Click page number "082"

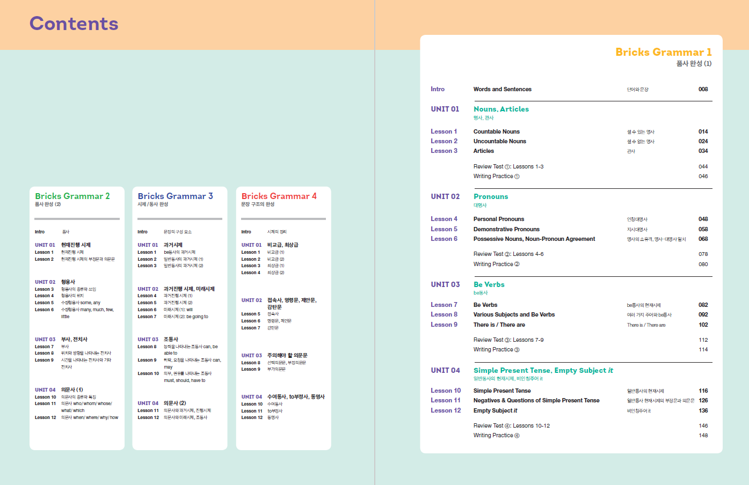(x=703, y=305)
